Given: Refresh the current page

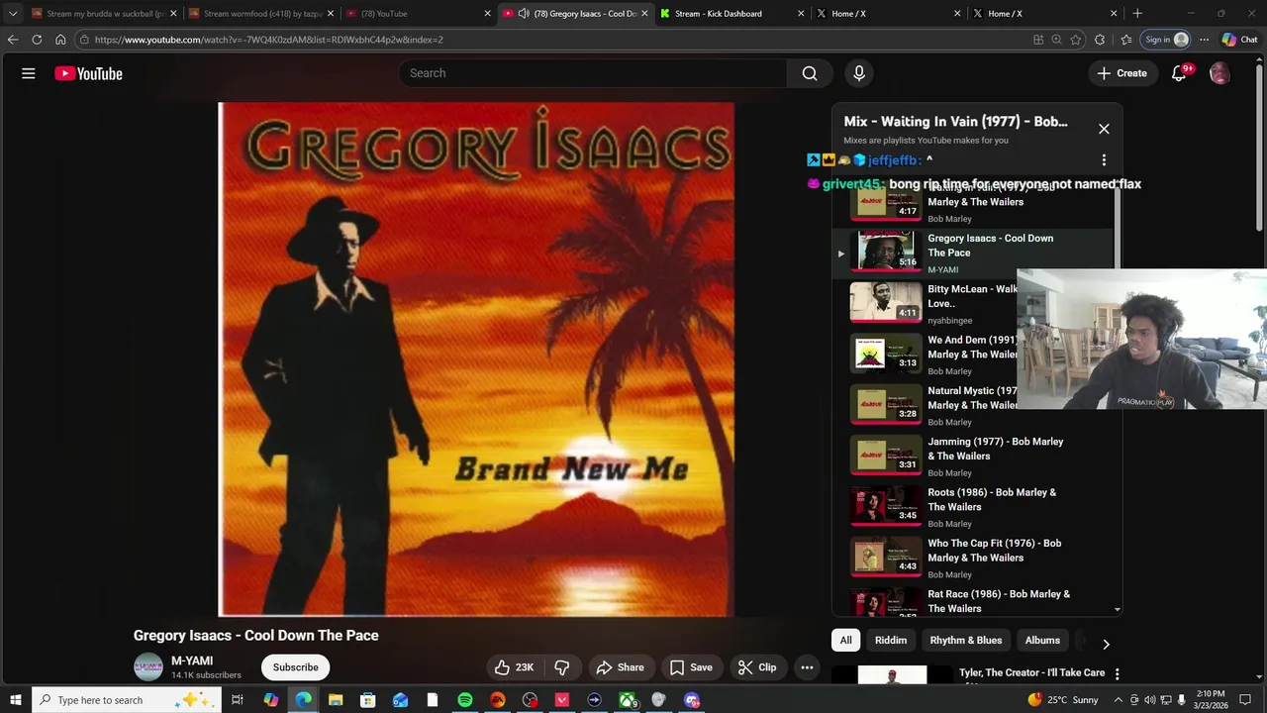Looking at the screenshot, I should (37, 40).
